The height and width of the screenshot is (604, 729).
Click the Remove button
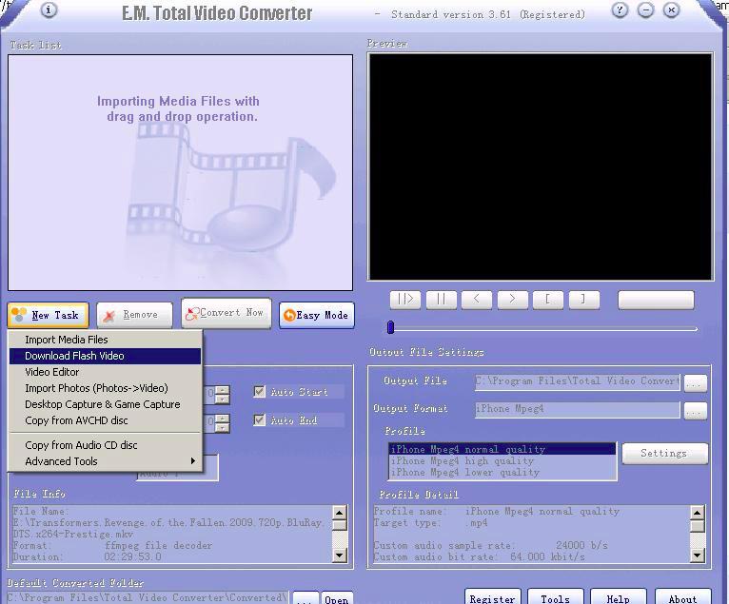tap(134, 315)
